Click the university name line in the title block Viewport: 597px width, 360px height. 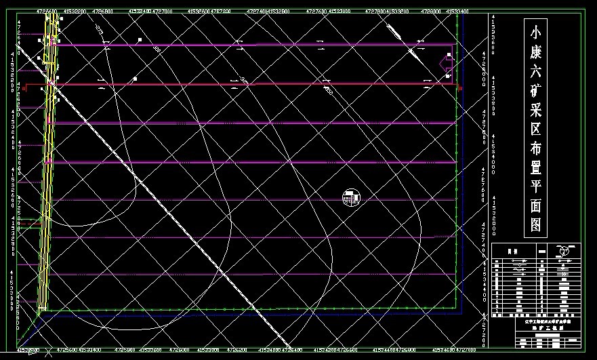coord(547,321)
